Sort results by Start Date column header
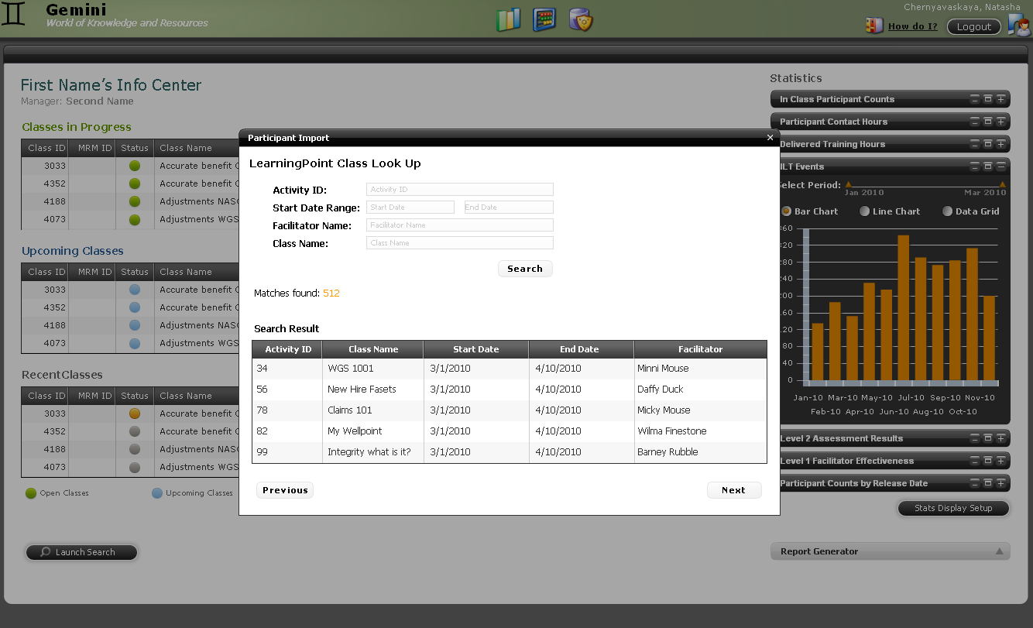The height and width of the screenshot is (628, 1033). pyautogui.click(x=476, y=349)
